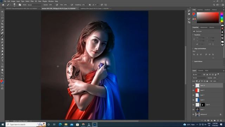The width and height of the screenshot is (225, 127).
Task: Click the Windows taskbar search box
Action: [x=26, y=125]
